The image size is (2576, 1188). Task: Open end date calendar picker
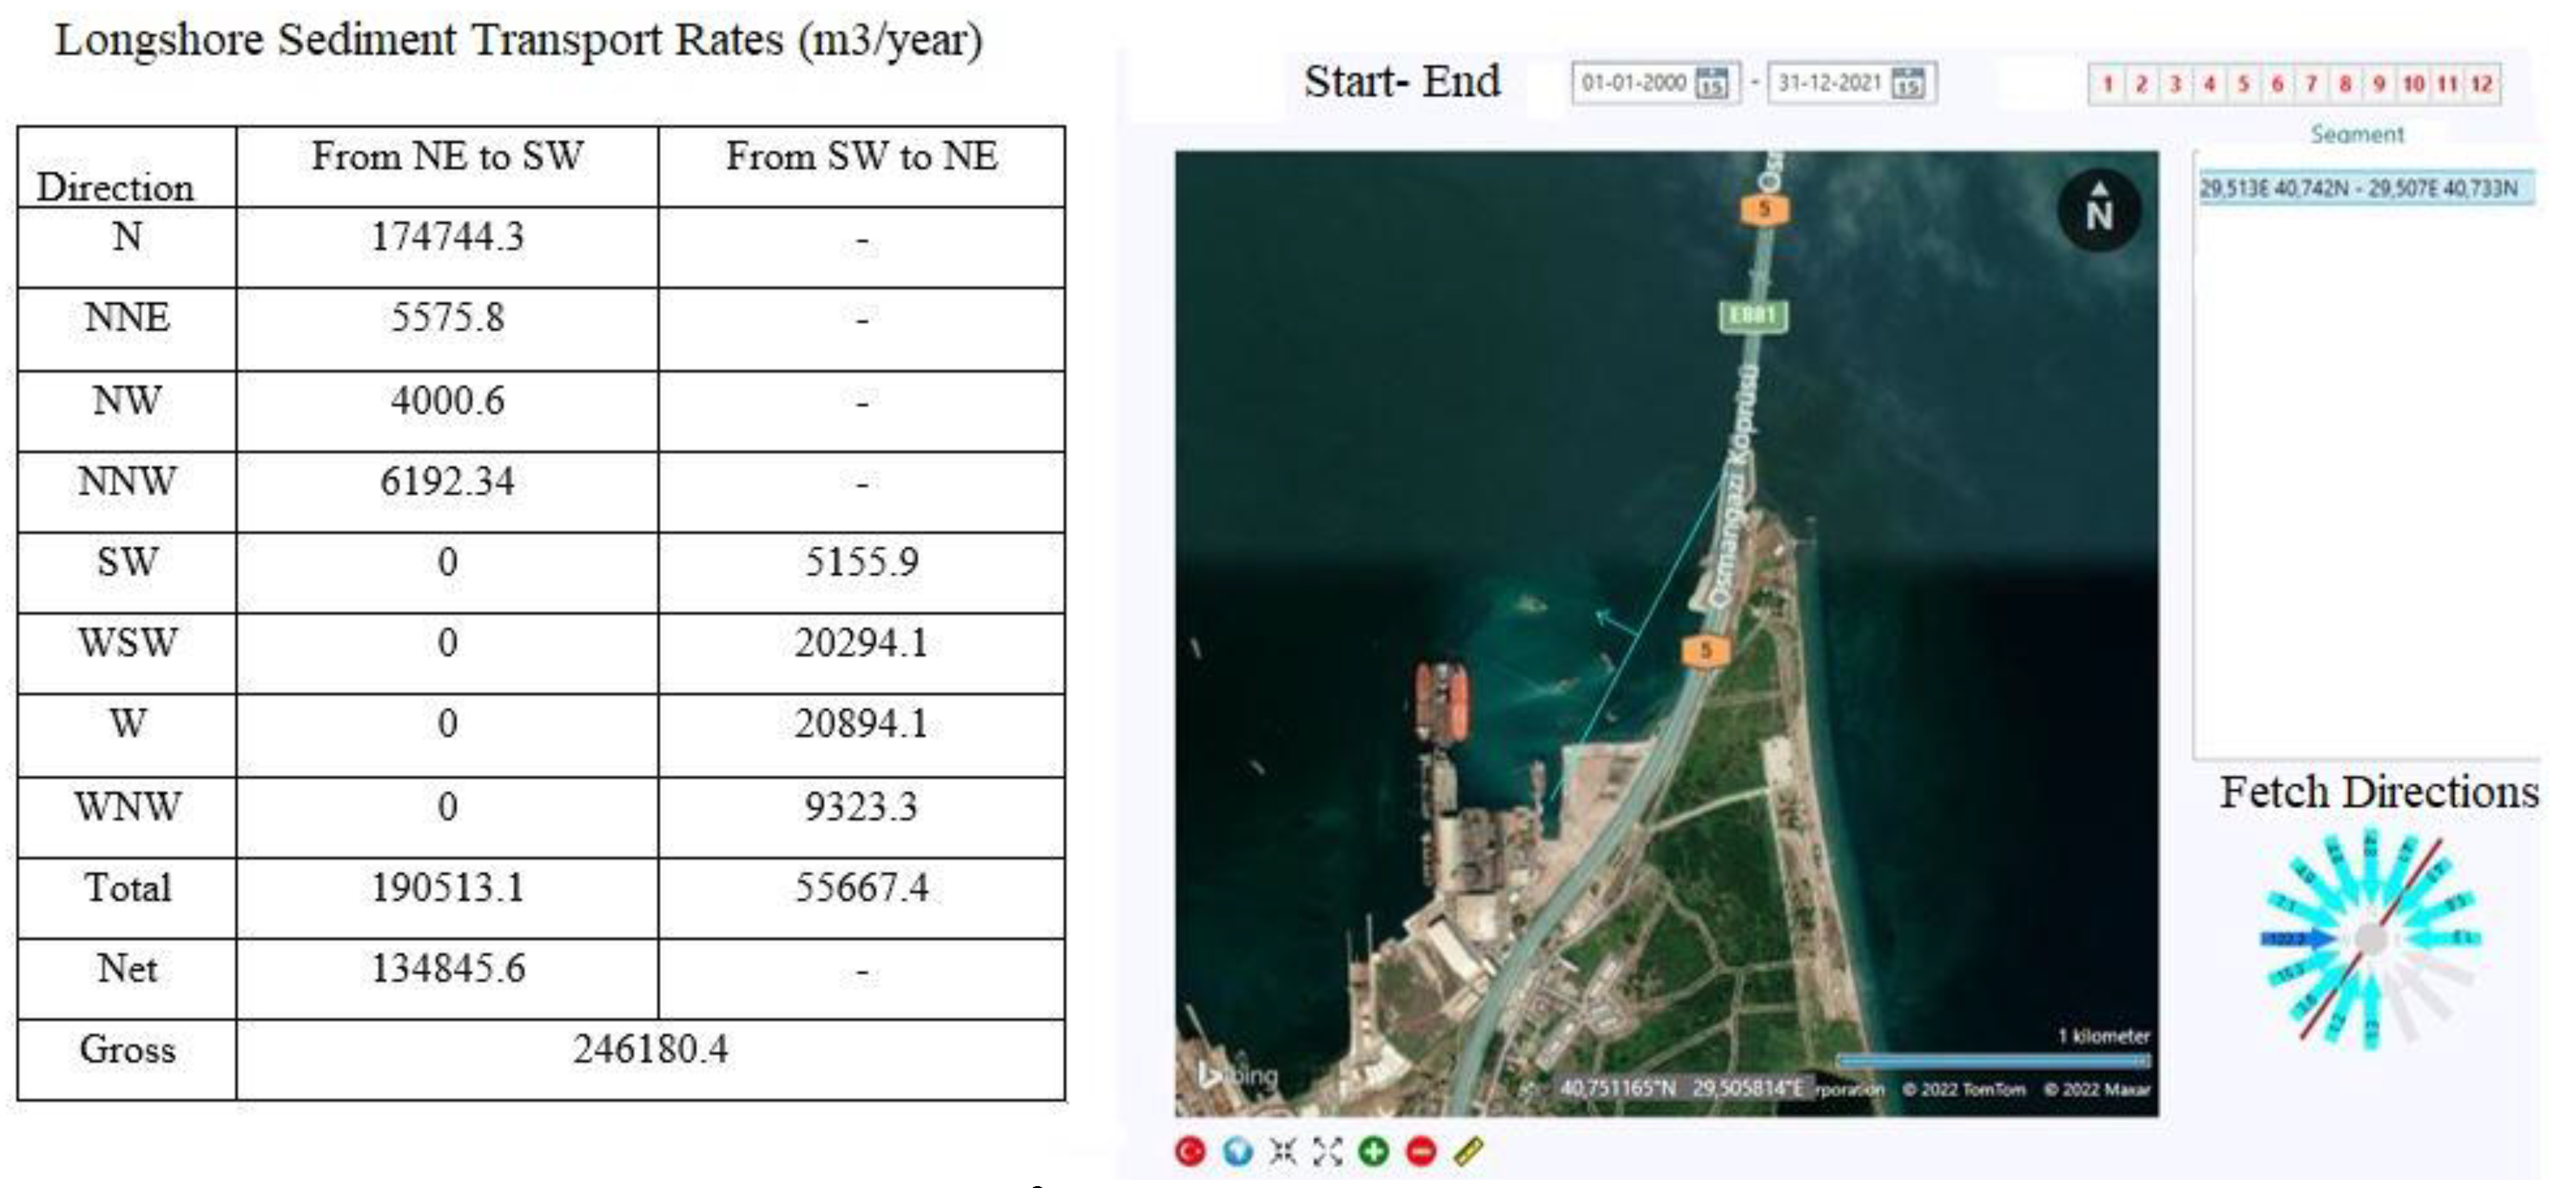coord(1908,83)
